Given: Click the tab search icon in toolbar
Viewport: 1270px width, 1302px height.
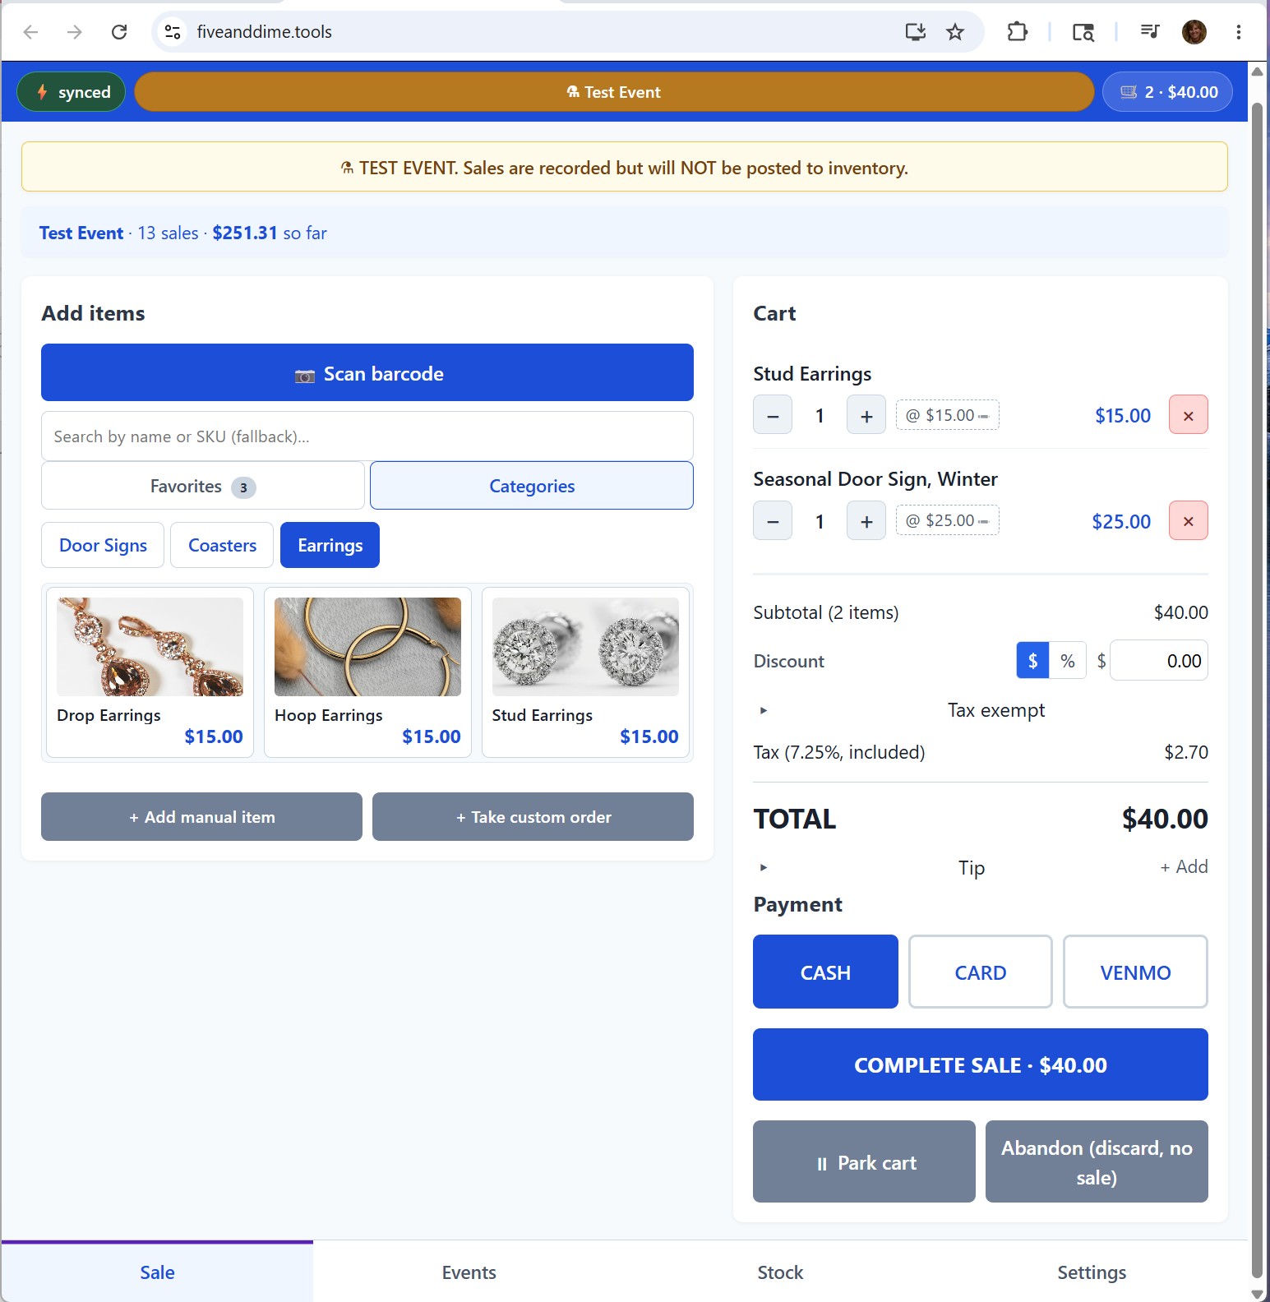Looking at the screenshot, I should [x=1083, y=32].
